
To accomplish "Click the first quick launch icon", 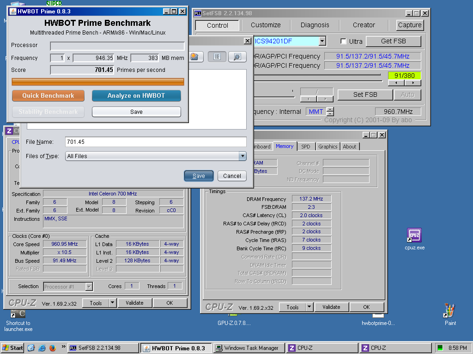I will (x=31, y=348).
